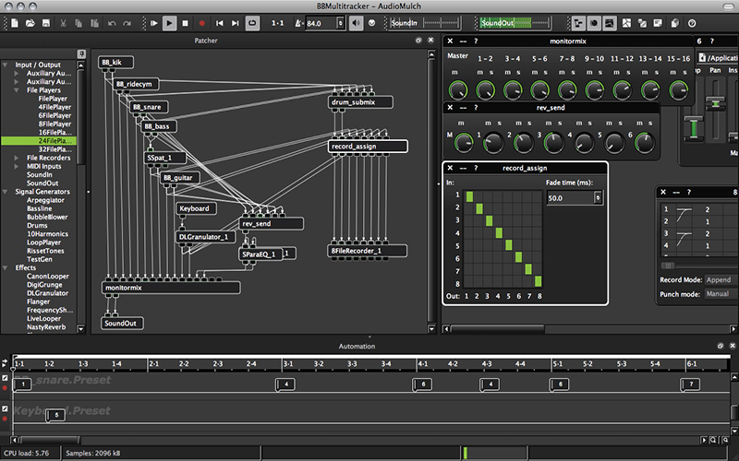Select the 8FileRecorder_1 node in the Patcher

[x=367, y=251]
